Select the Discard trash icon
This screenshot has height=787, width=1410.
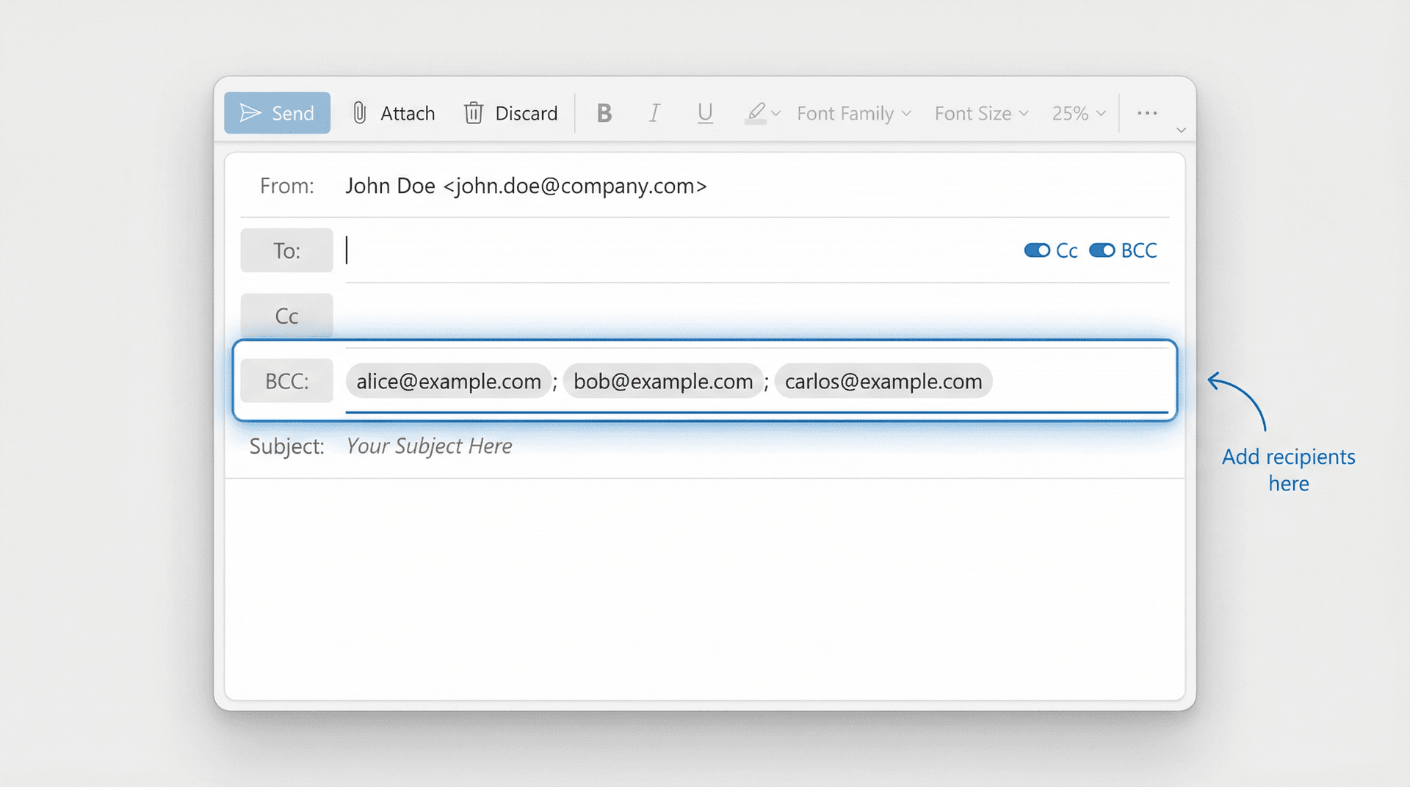tap(474, 113)
